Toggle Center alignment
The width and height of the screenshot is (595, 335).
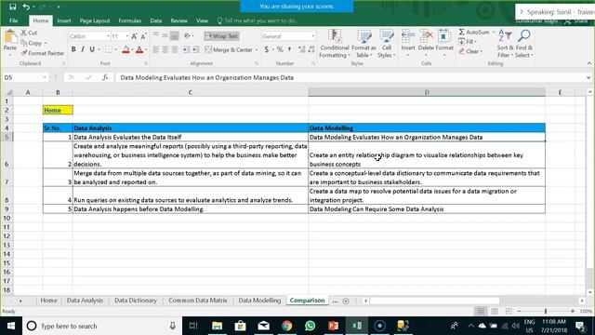pyautogui.click(x=165, y=49)
